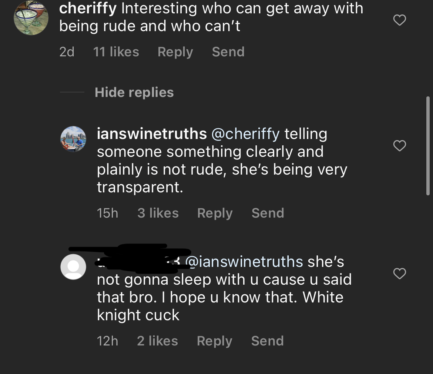Reply to the 12h-old comment
The width and height of the screenshot is (433, 374).
click(215, 341)
